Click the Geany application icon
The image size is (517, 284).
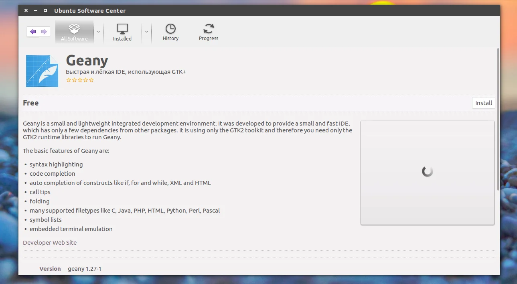click(42, 71)
